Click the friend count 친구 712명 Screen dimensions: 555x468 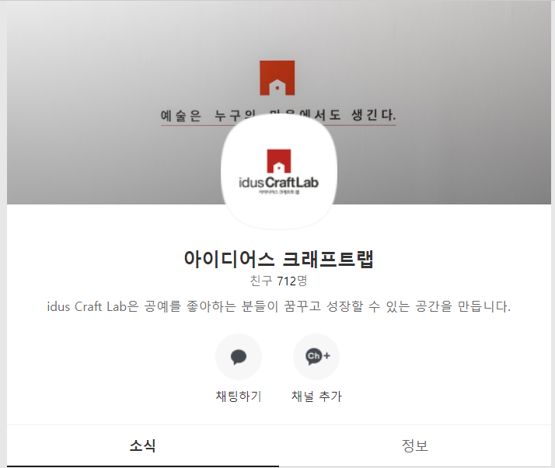(x=279, y=281)
